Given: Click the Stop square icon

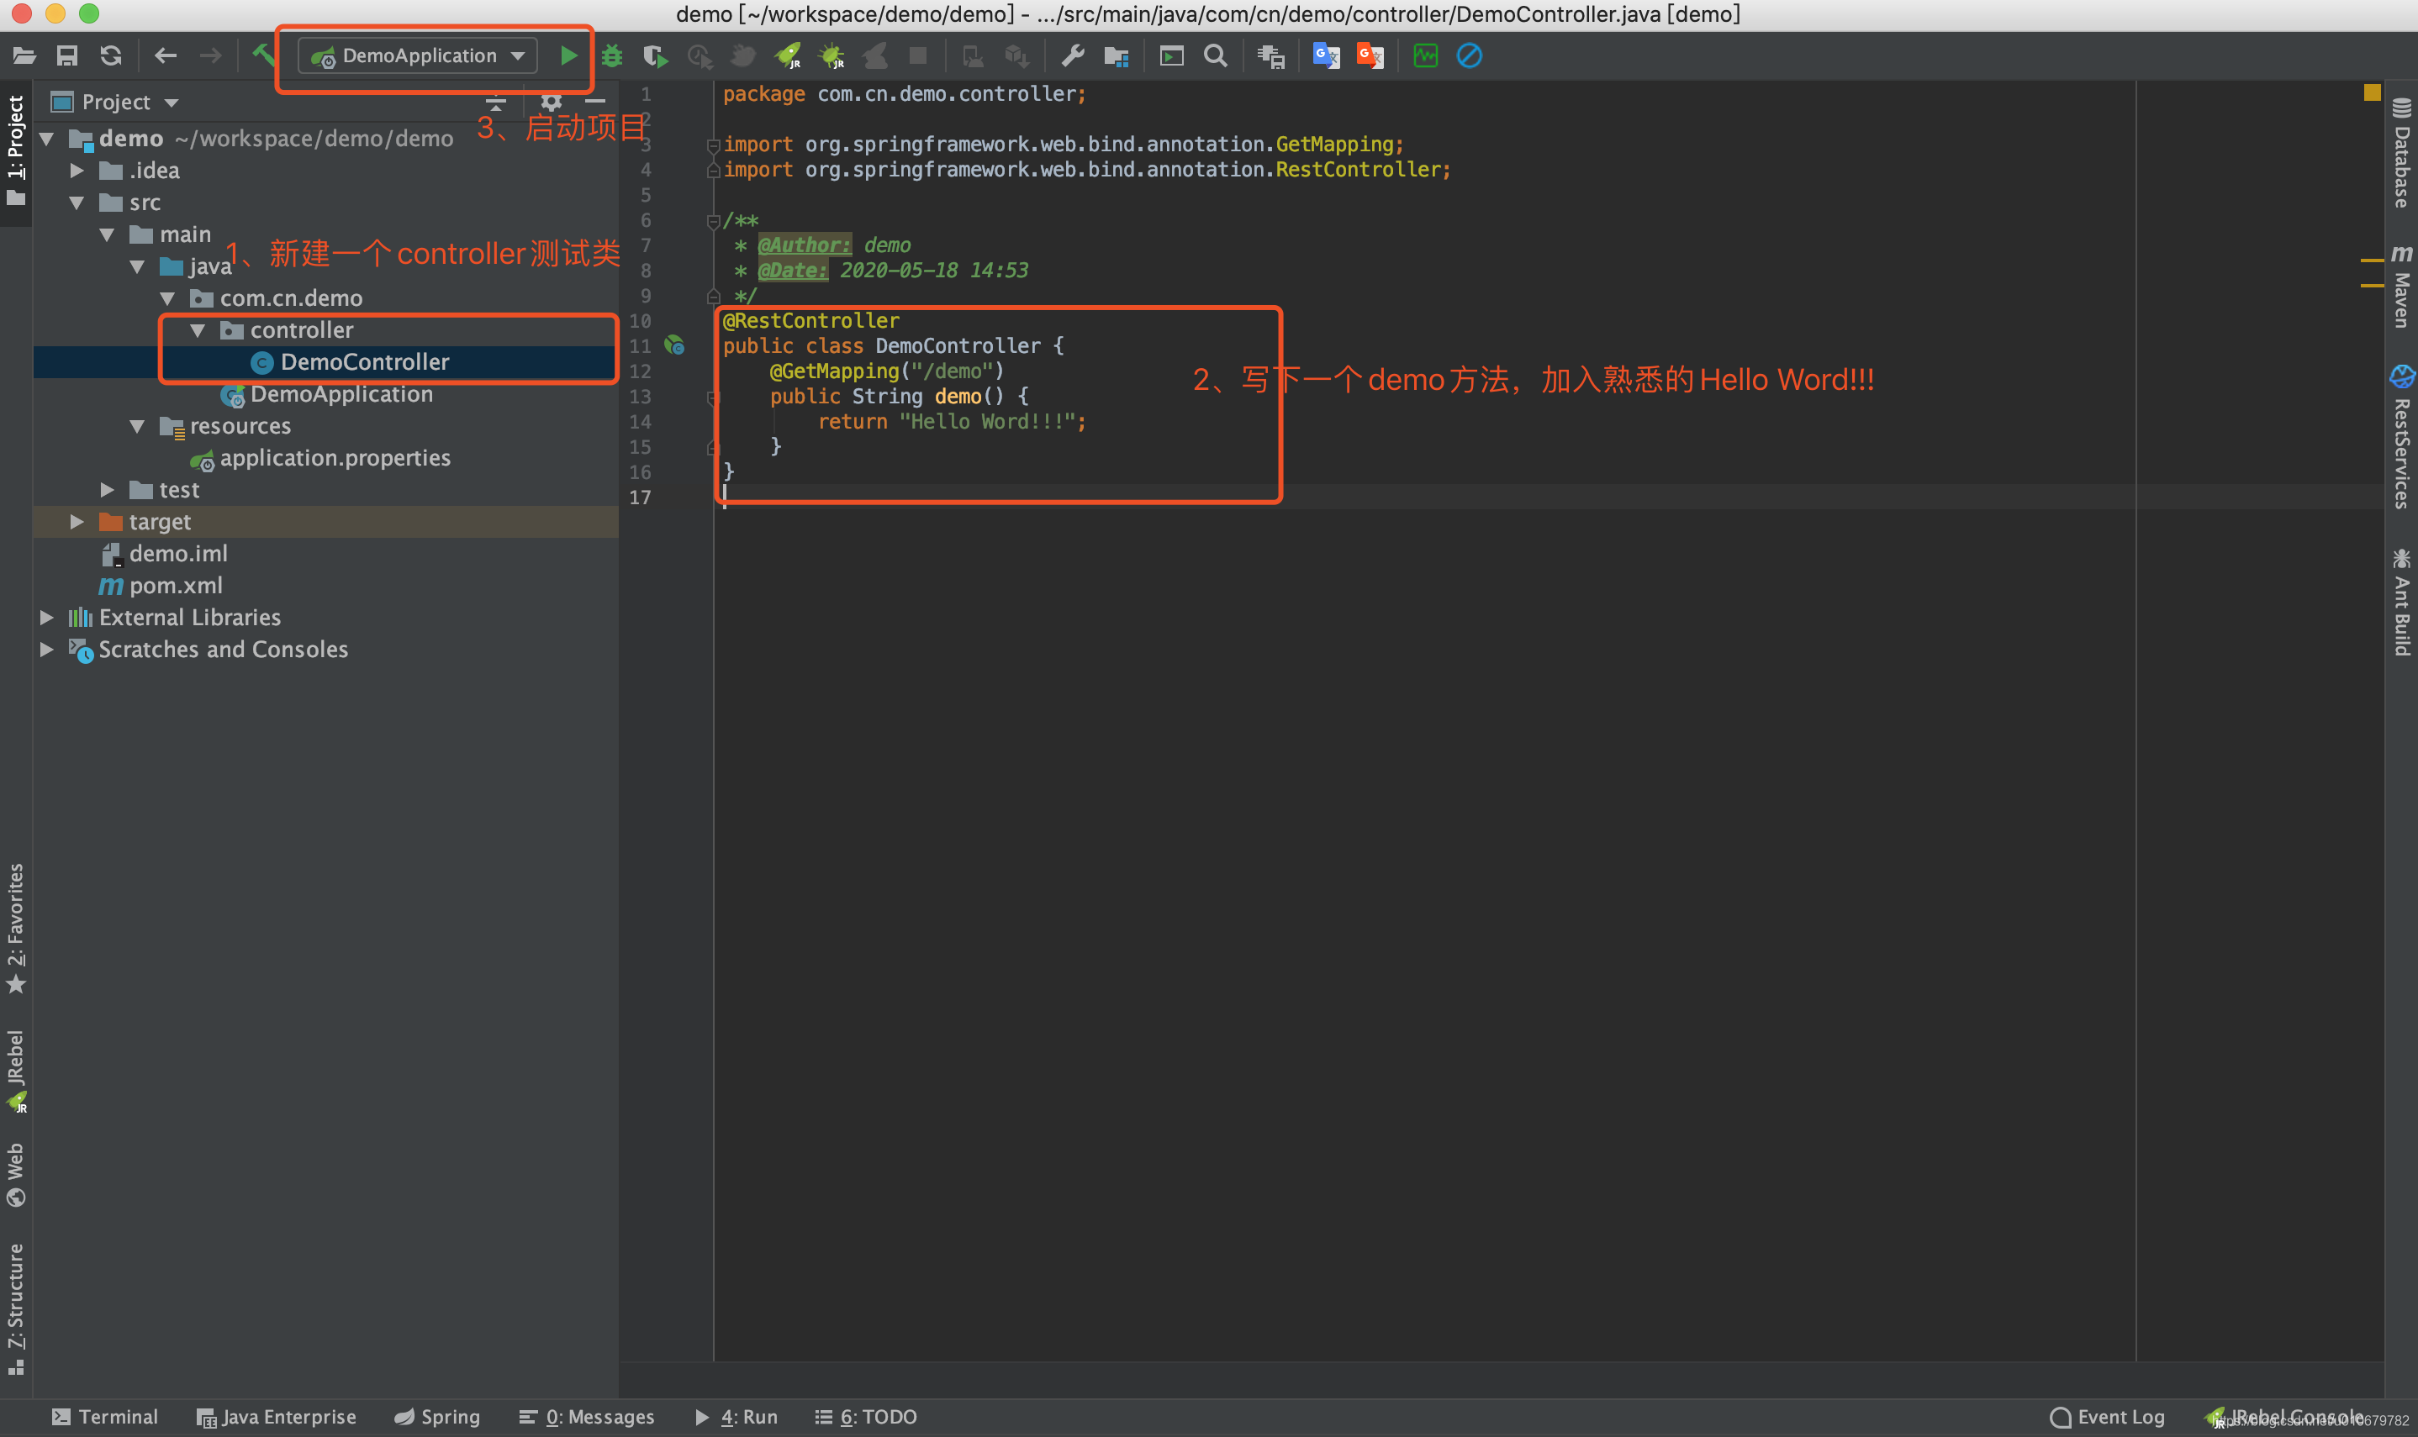Looking at the screenshot, I should click(917, 56).
